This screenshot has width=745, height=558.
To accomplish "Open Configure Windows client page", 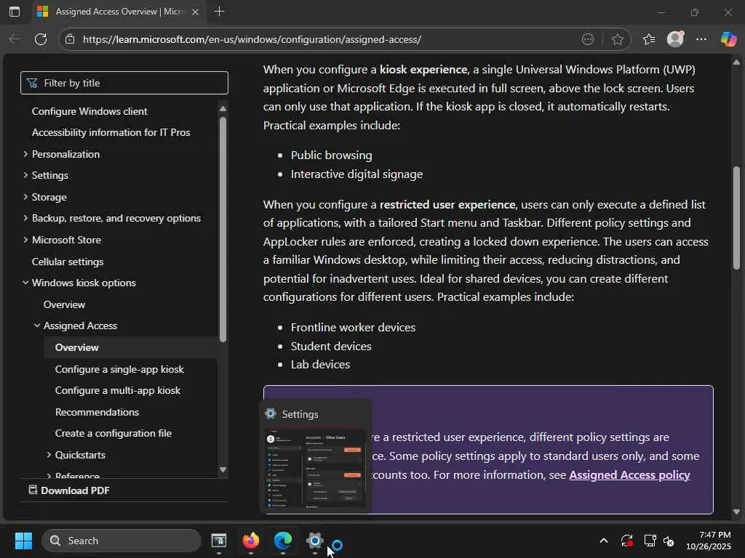I will 89,111.
